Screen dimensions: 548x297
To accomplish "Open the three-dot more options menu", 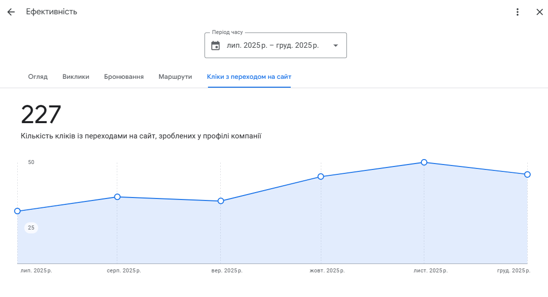I will [517, 12].
